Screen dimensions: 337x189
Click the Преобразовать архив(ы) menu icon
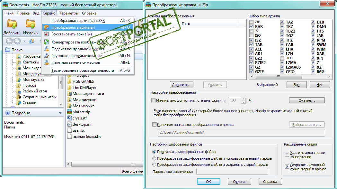[x=46, y=27]
